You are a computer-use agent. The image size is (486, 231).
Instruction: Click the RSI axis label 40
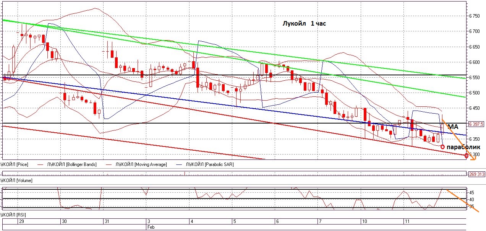(471, 199)
